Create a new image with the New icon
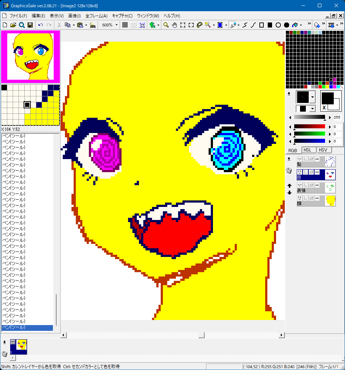This screenshot has width=345, height=370. coord(5,25)
